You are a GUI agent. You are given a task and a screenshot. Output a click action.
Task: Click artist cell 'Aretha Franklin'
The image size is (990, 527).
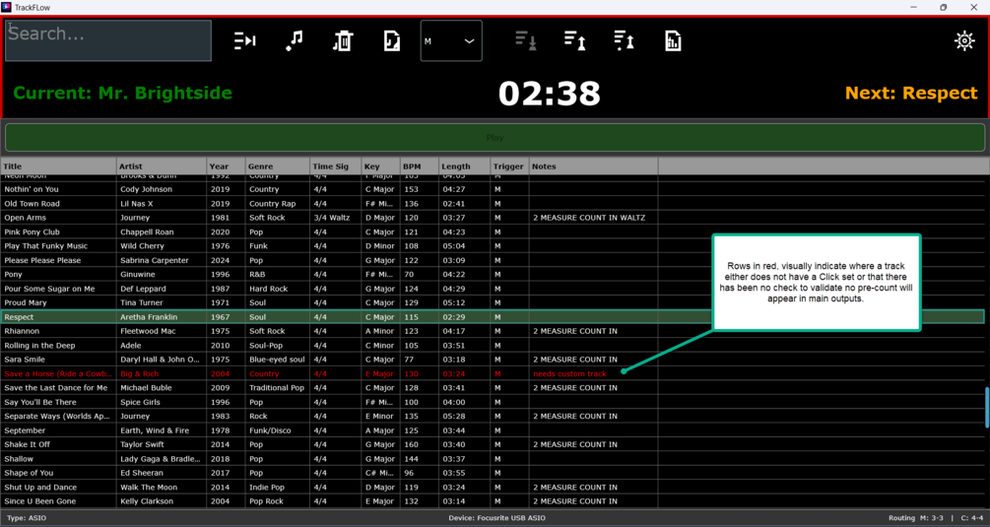(x=149, y=317)
